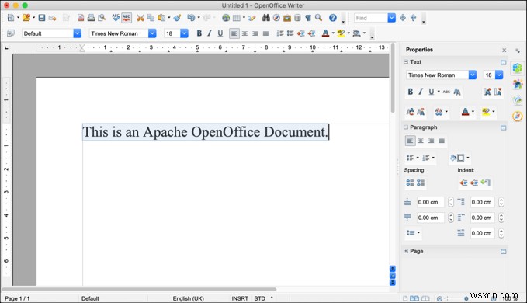527x303 pixels.
Task: Toggle Underline in formatting toolbar
Action: (220, 33)
